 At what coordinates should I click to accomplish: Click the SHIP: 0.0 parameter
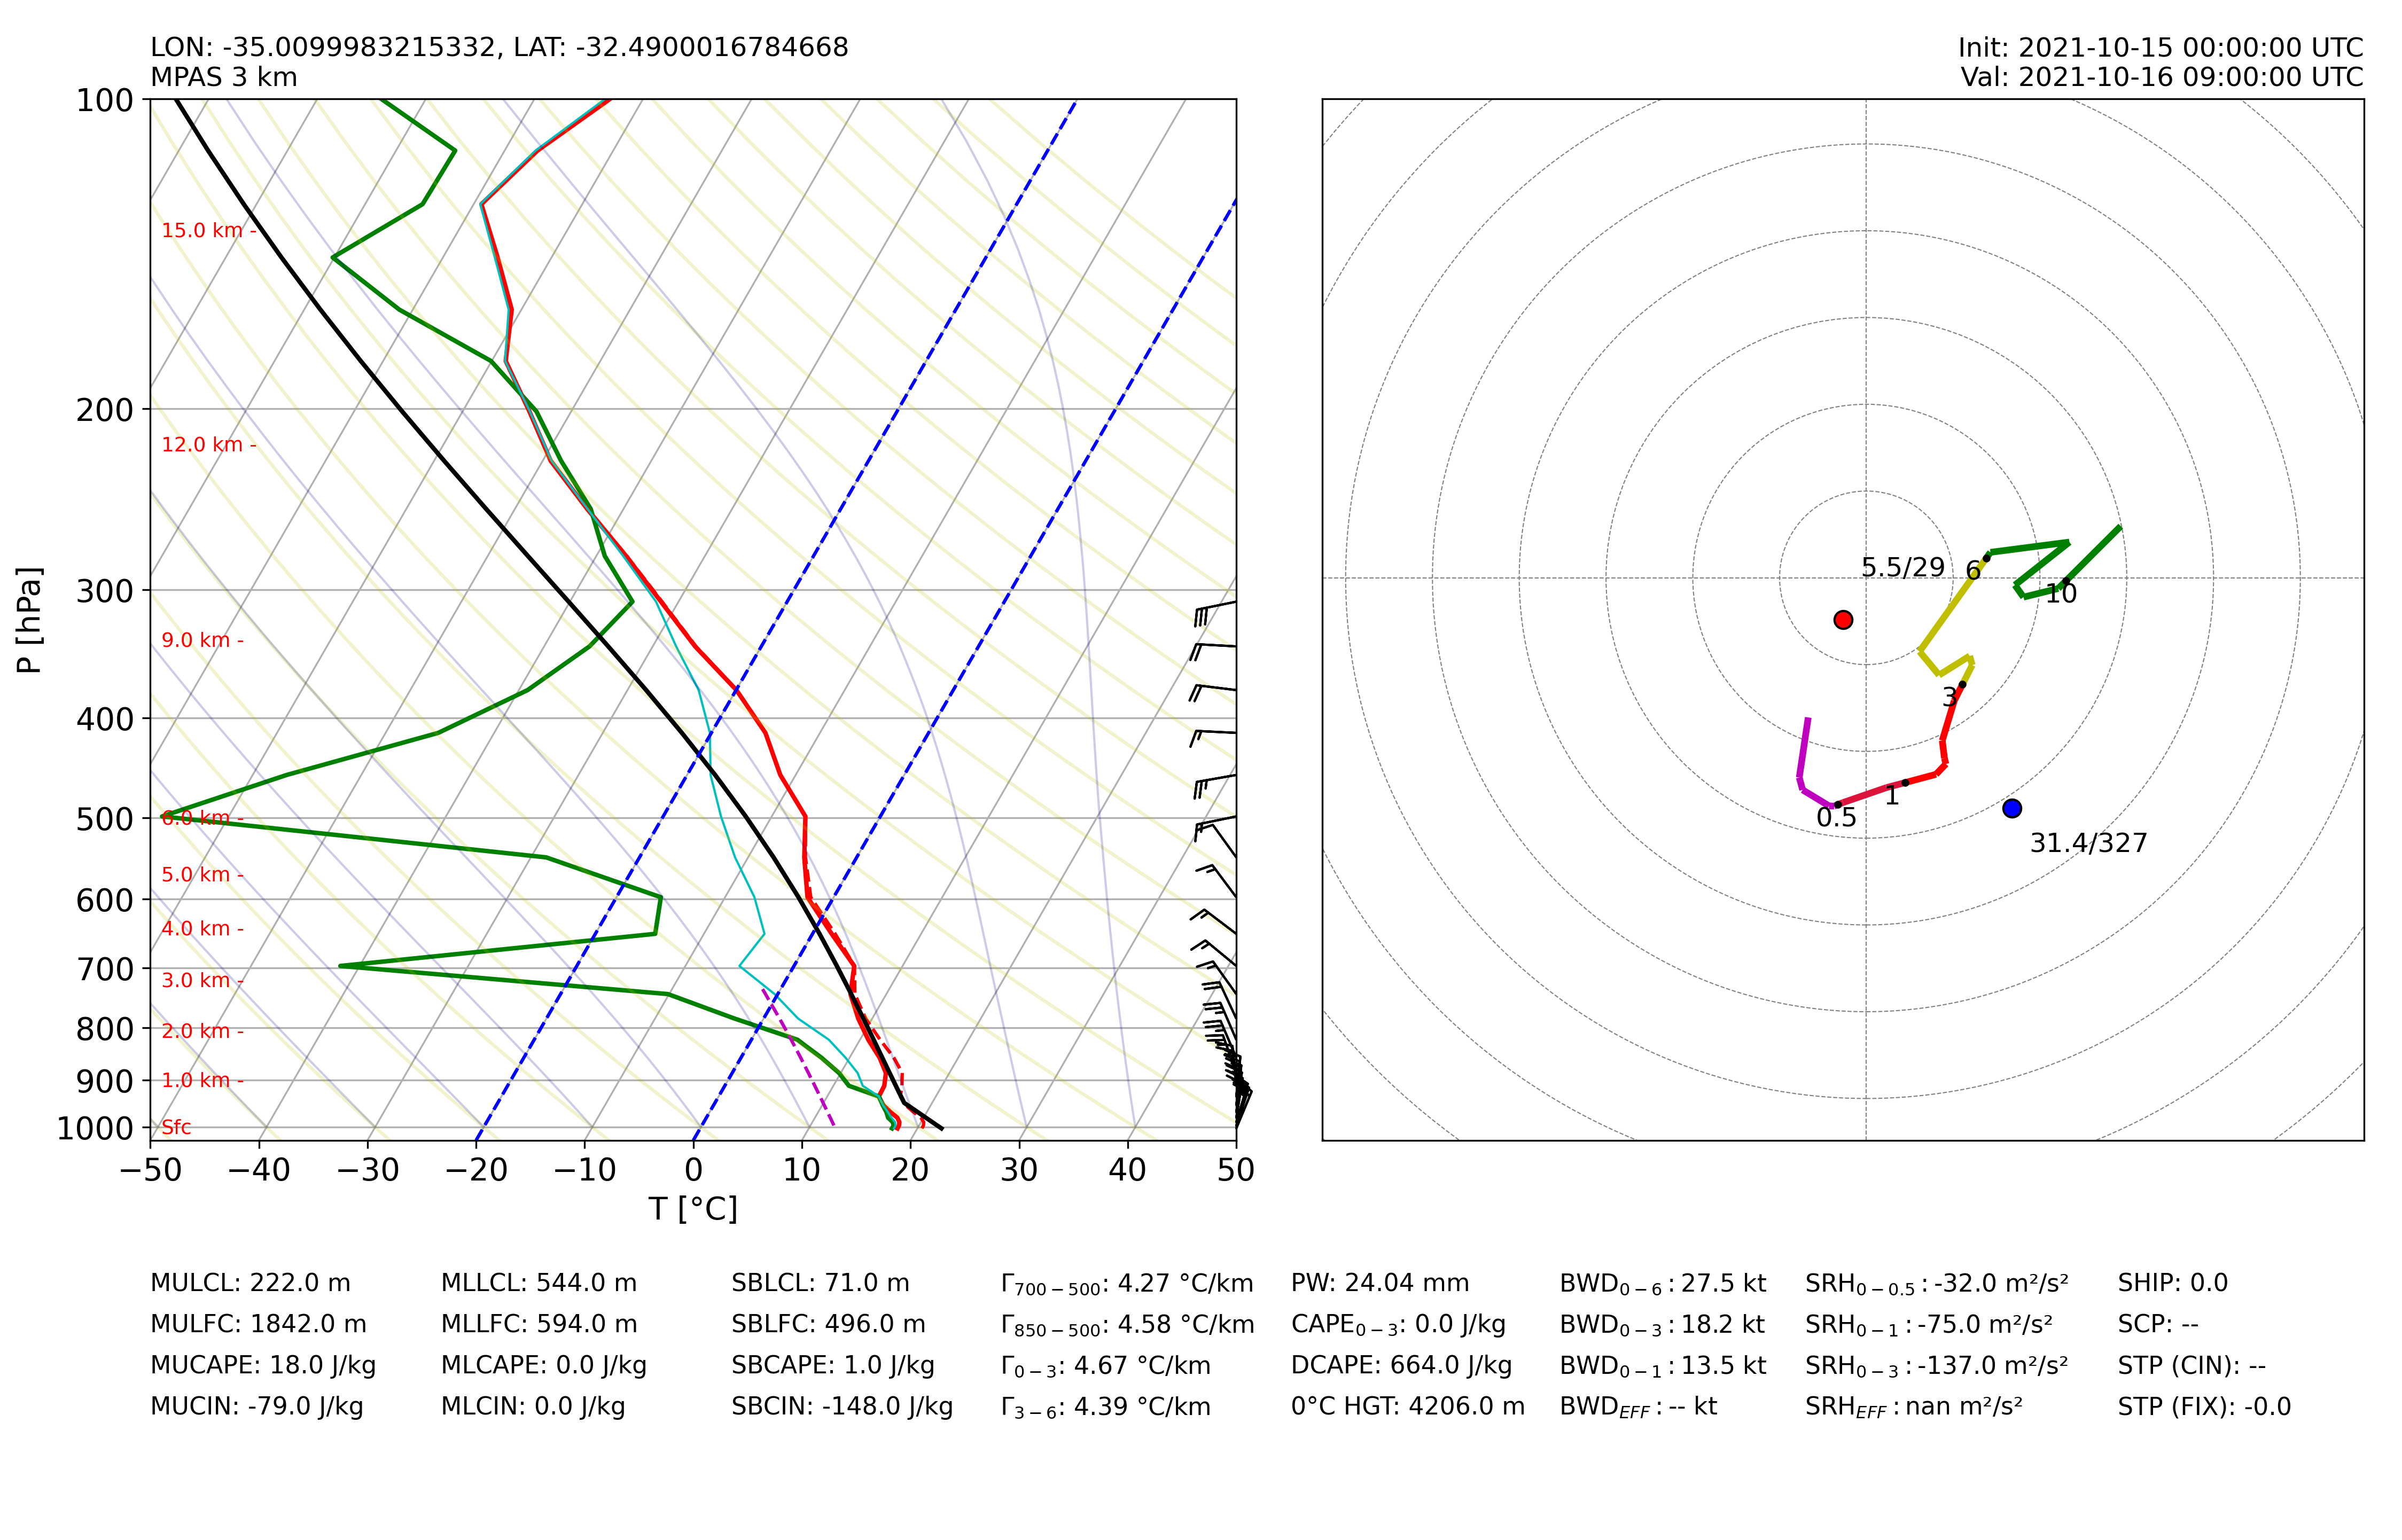click(x=2172, y=1283)
